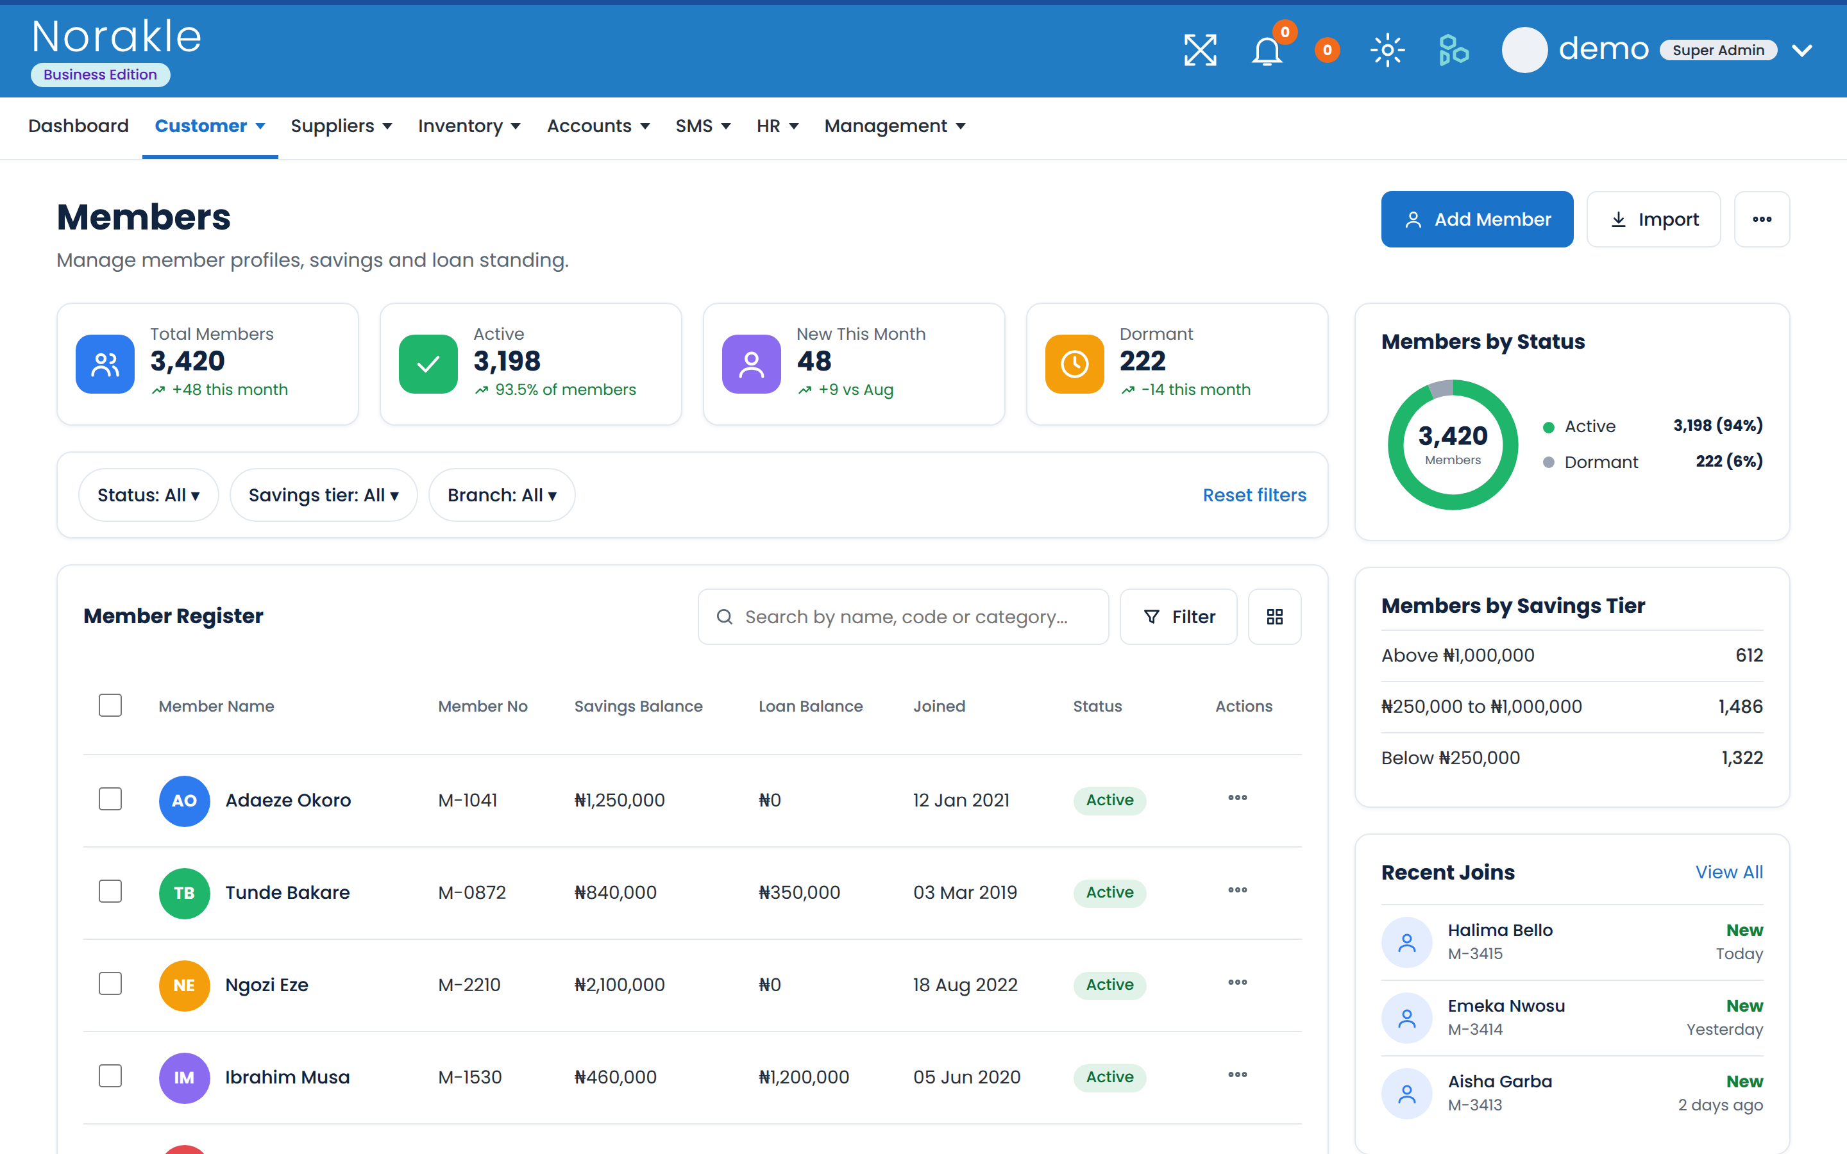1847x1154 pixels.
Task: Open actions menu for Ngozi Eze
Action: tap(1237, 983)
